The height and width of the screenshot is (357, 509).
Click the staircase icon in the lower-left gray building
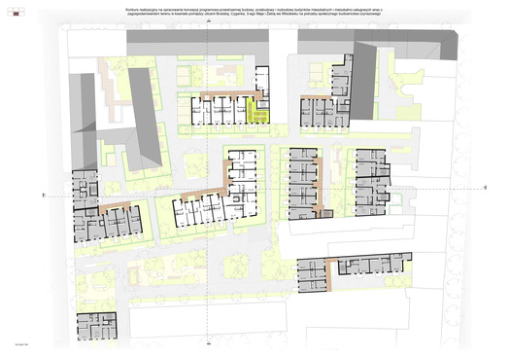click(x=92, y=190)
